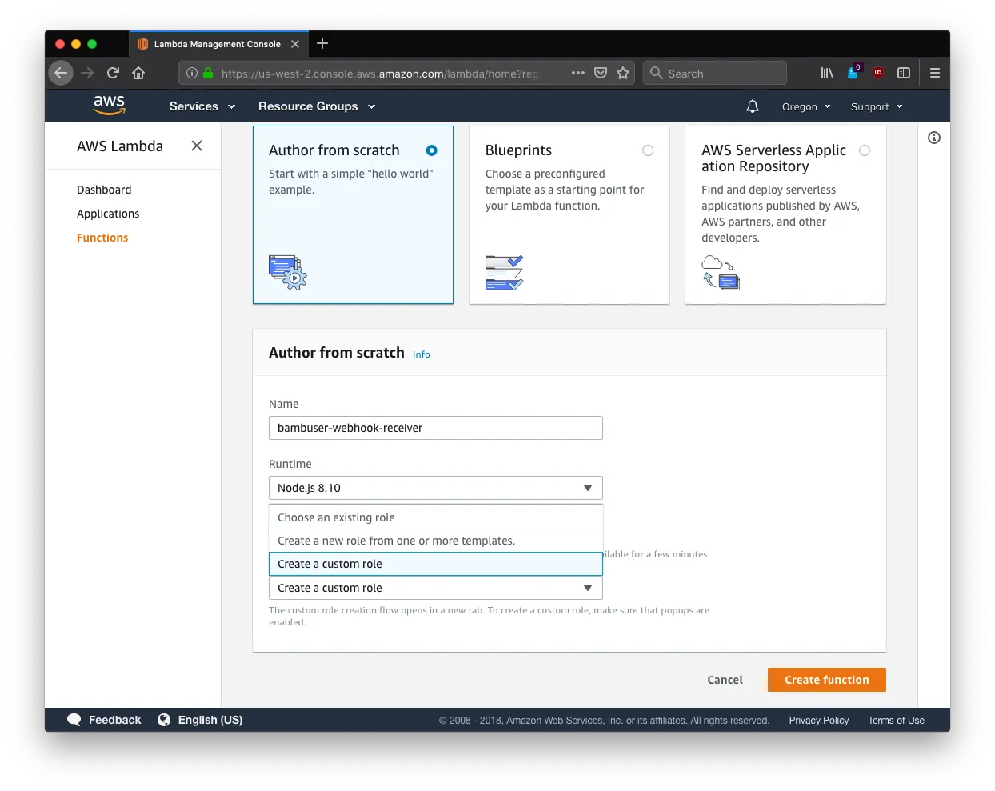Select the Blueprints card

[x=569, y=214]
